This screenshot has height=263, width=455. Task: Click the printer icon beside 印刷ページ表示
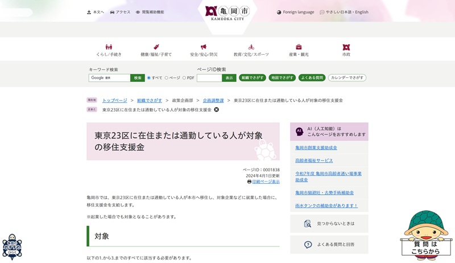(x=249, y=182)
